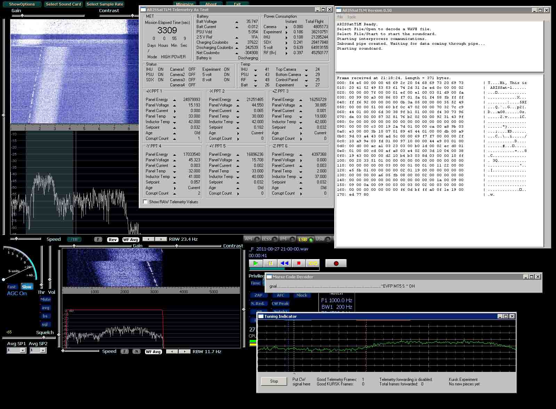
Task: Toggle loop playback with yellow infinity icon
Action: 313,263
